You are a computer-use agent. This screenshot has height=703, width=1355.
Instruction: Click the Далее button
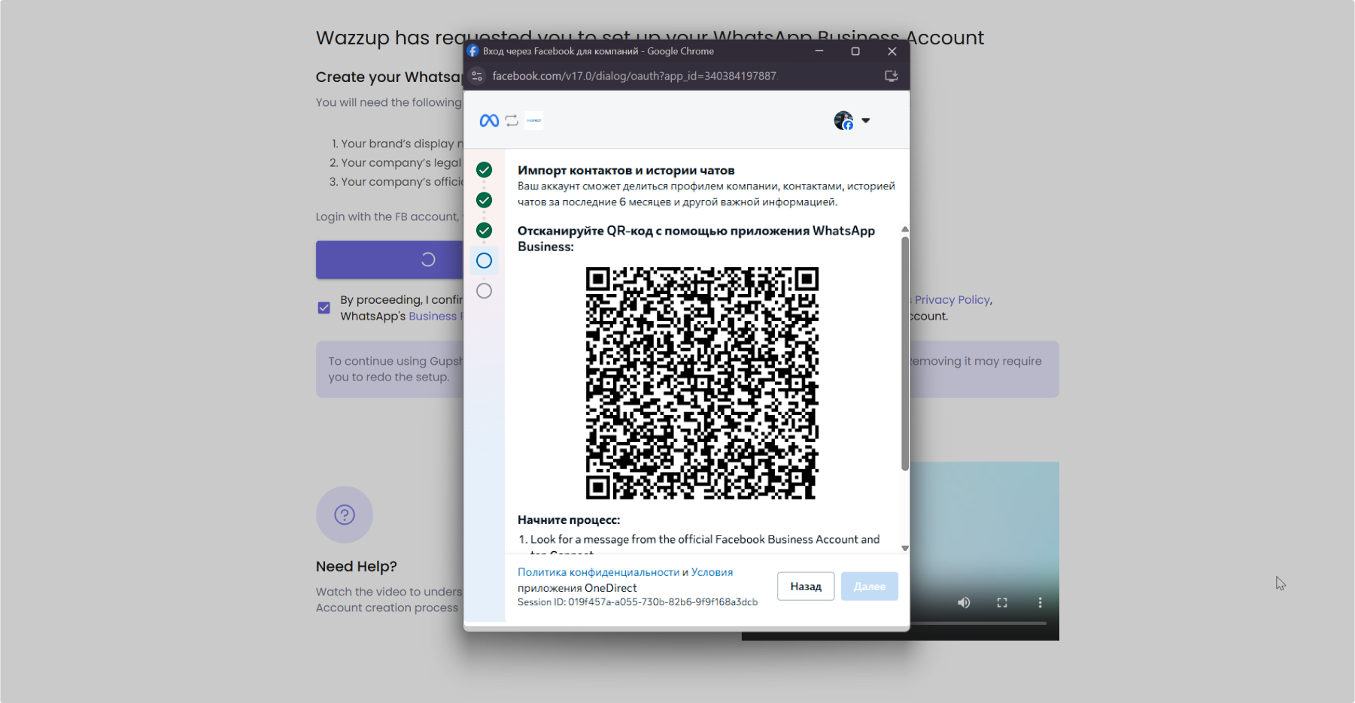coord(870,586)
